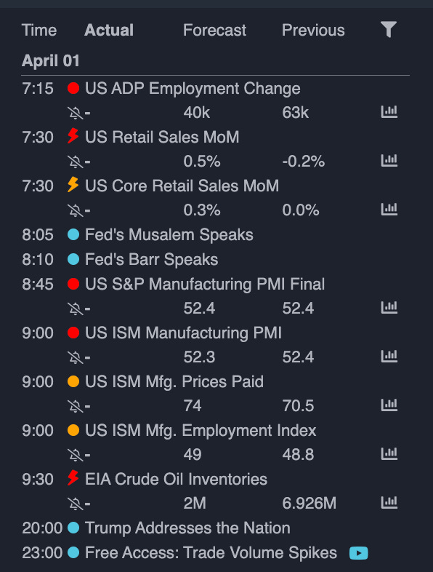Open Trump Addresses the Nation event
This screenshot has width=433, height=572.
click(187, 528)
